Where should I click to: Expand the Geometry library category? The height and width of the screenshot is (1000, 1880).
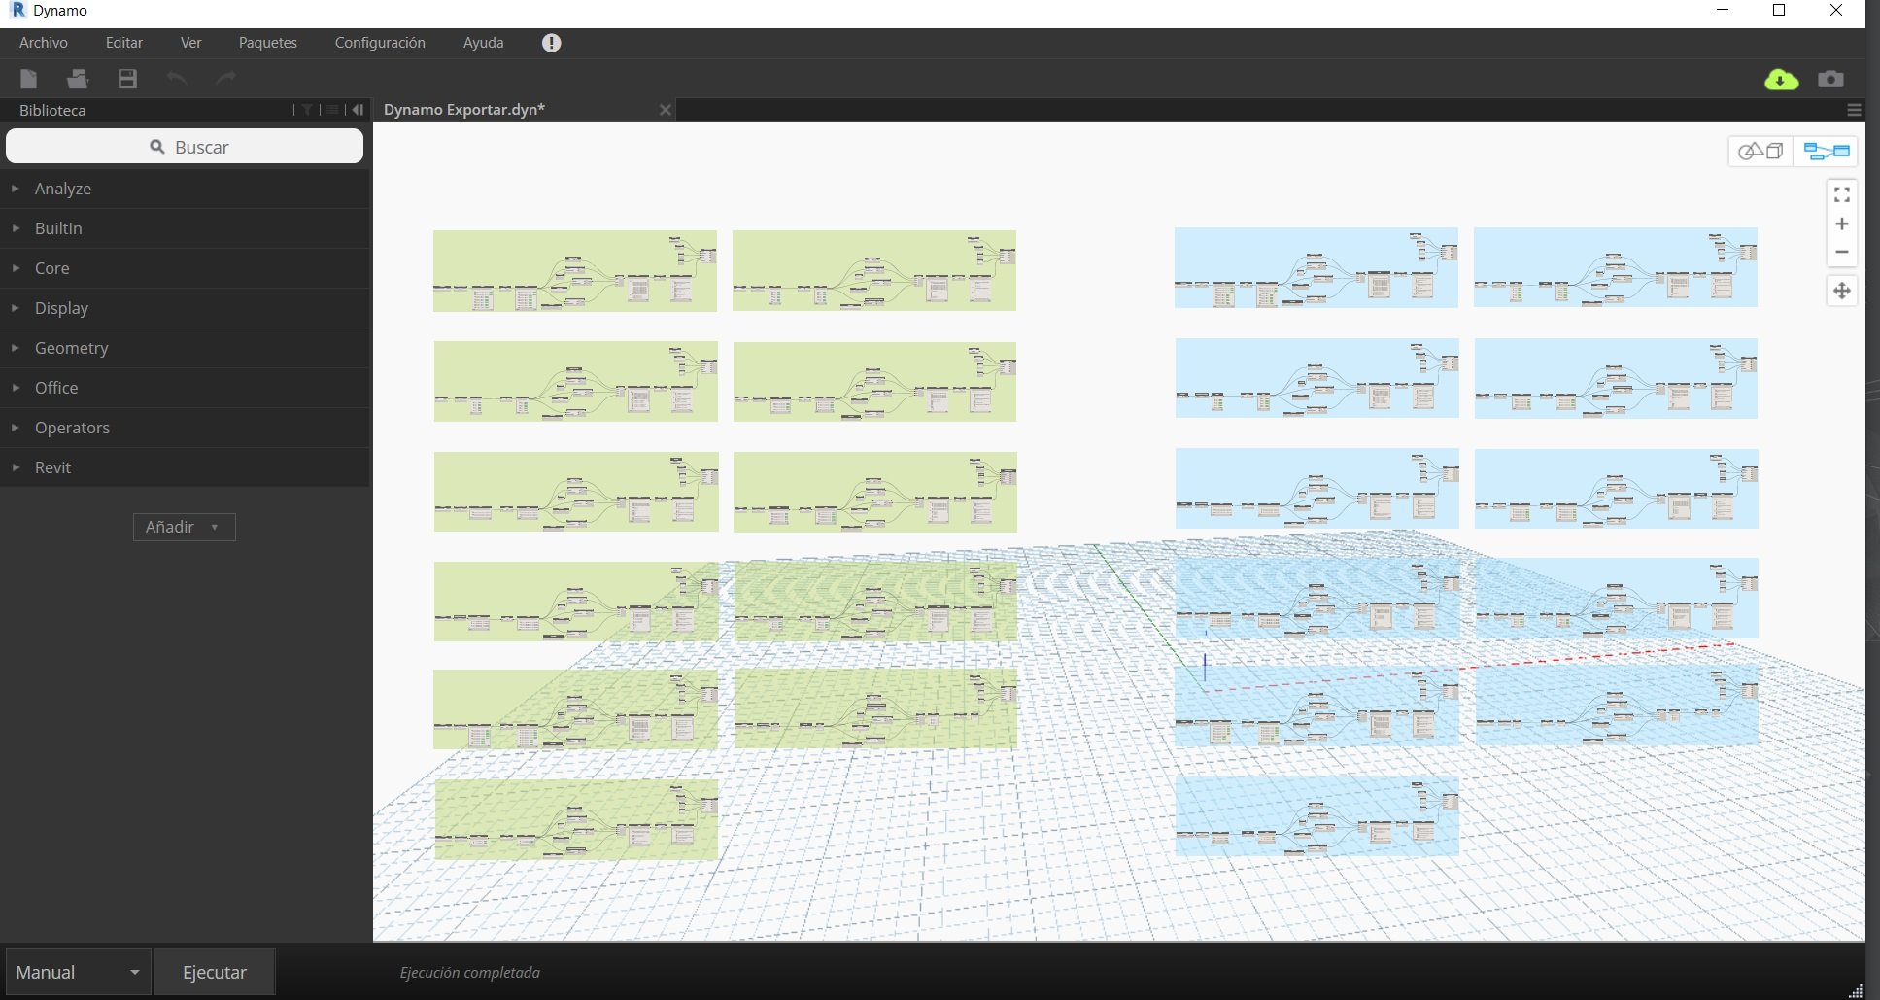pyautogui.click(x=71, y=348)
